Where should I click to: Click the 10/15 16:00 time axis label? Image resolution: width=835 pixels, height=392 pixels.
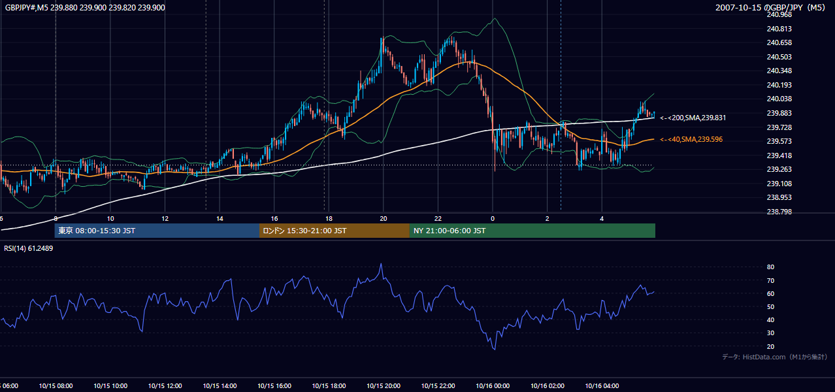click(274, 386)
